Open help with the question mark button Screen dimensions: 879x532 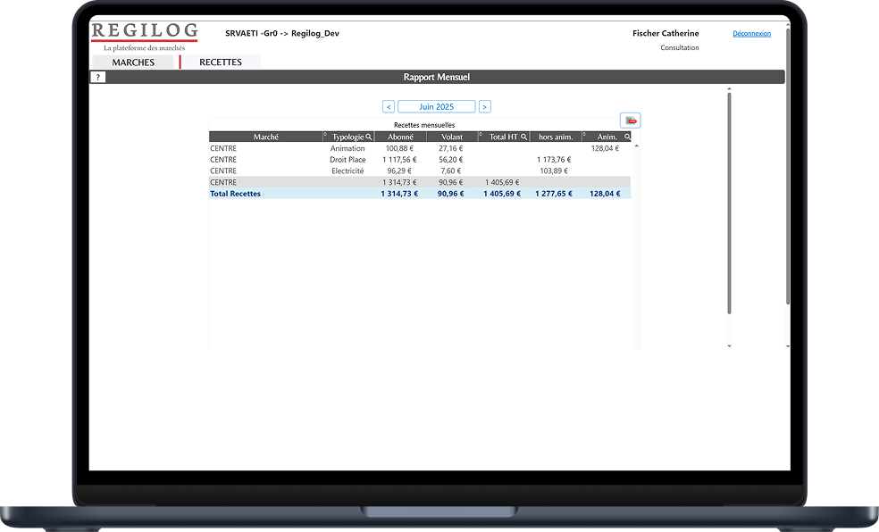(x=98, y=78)
